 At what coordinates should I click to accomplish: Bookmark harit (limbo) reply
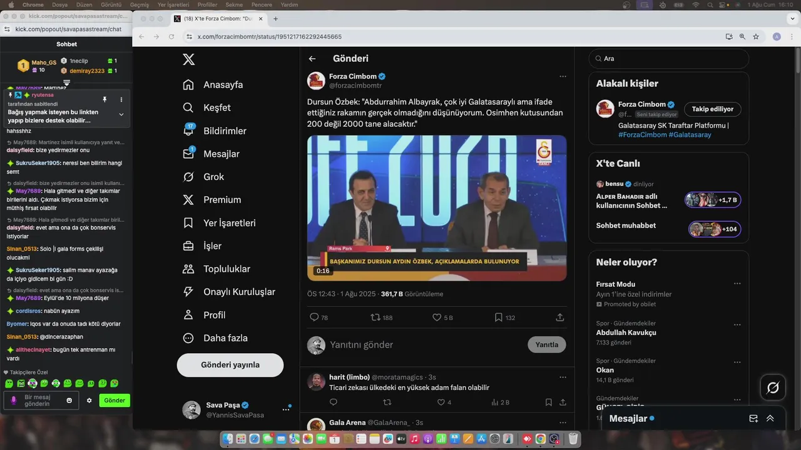[x=548, y=402]
